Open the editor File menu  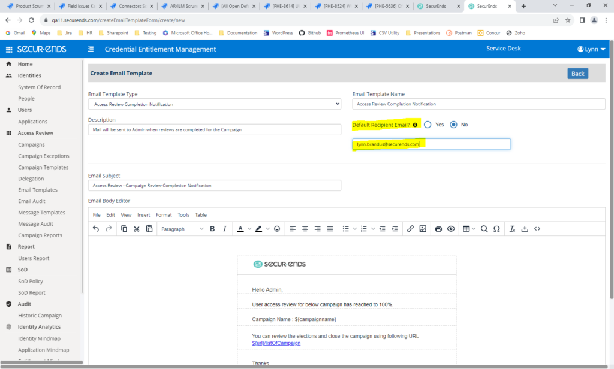pyautogui.click(x=97, y=215)
